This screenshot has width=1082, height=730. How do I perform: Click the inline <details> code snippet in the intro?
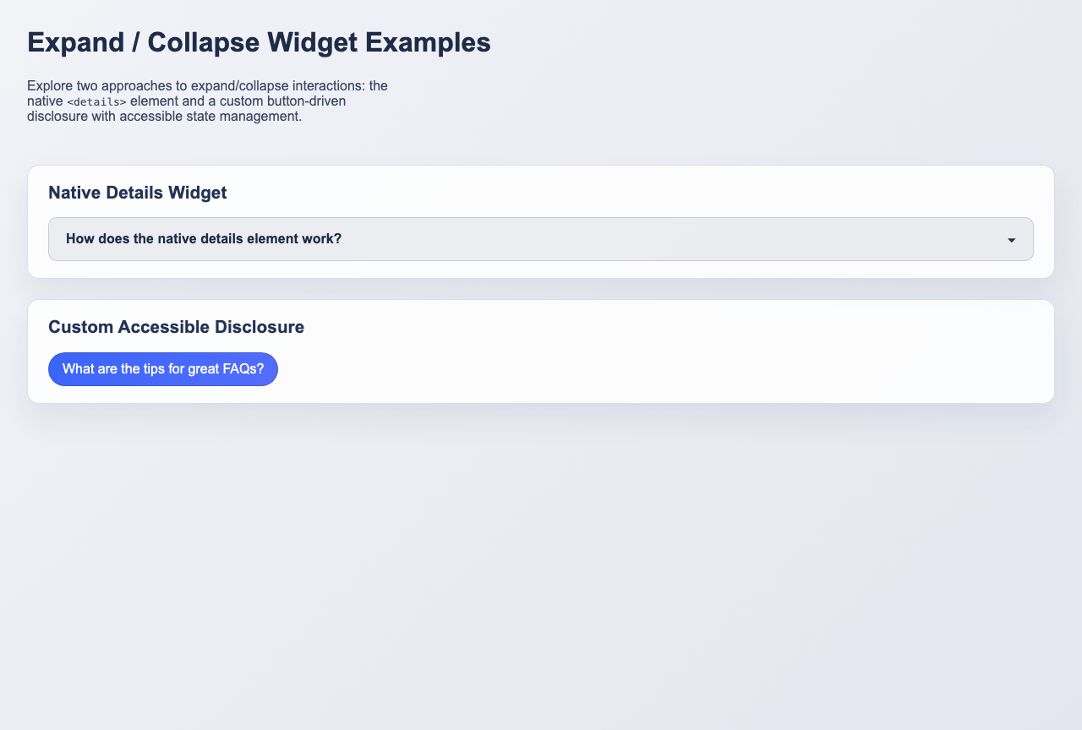click(x=96, y=101)
